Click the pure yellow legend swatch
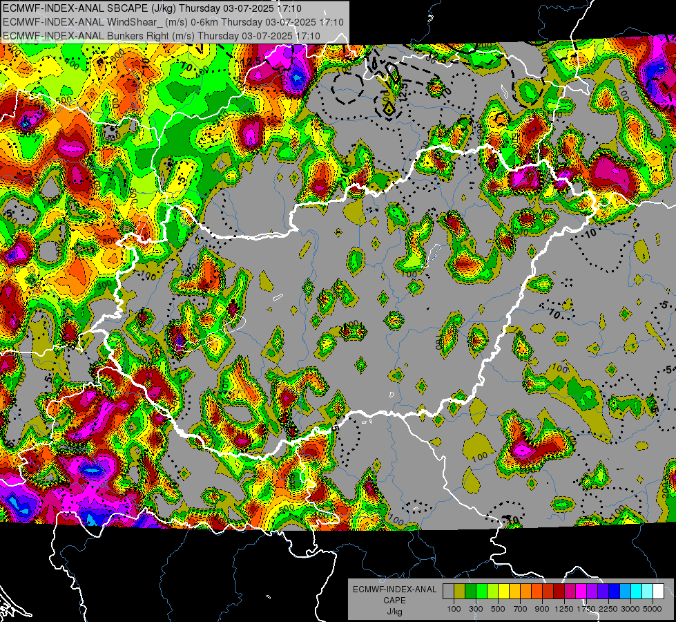 [504, 591]
